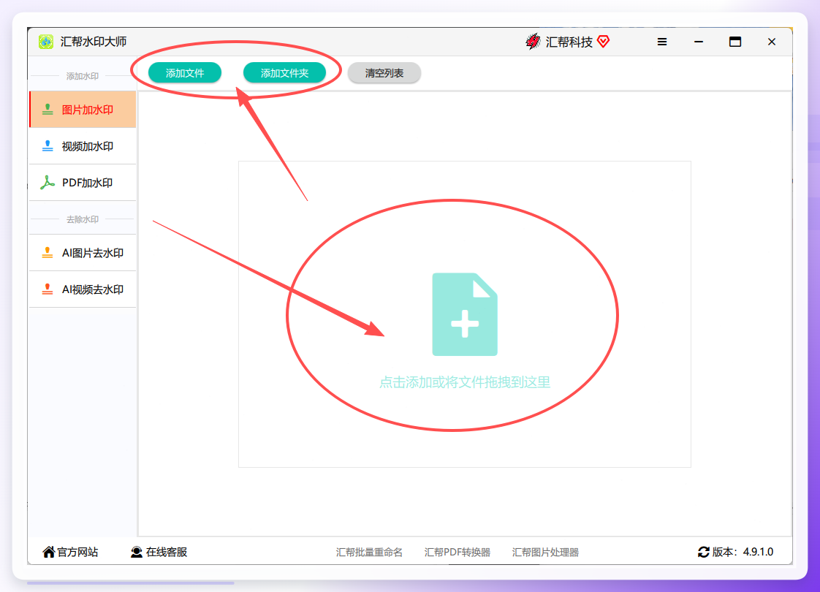Click the 清空列表 button
This screenshot has width=820, height=592.
pos(384,72)
